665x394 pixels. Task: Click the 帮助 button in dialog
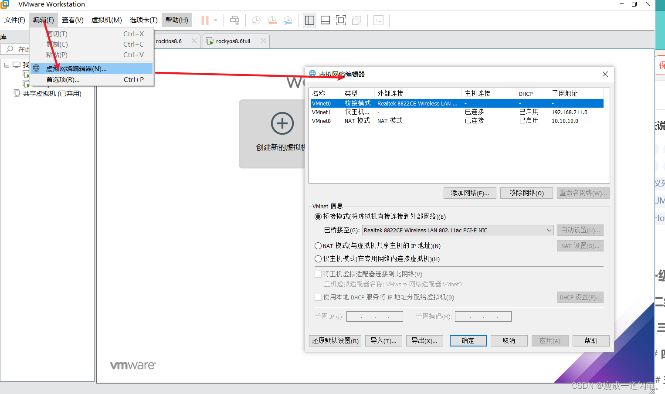pyautogui.click(x=591, y=341)
